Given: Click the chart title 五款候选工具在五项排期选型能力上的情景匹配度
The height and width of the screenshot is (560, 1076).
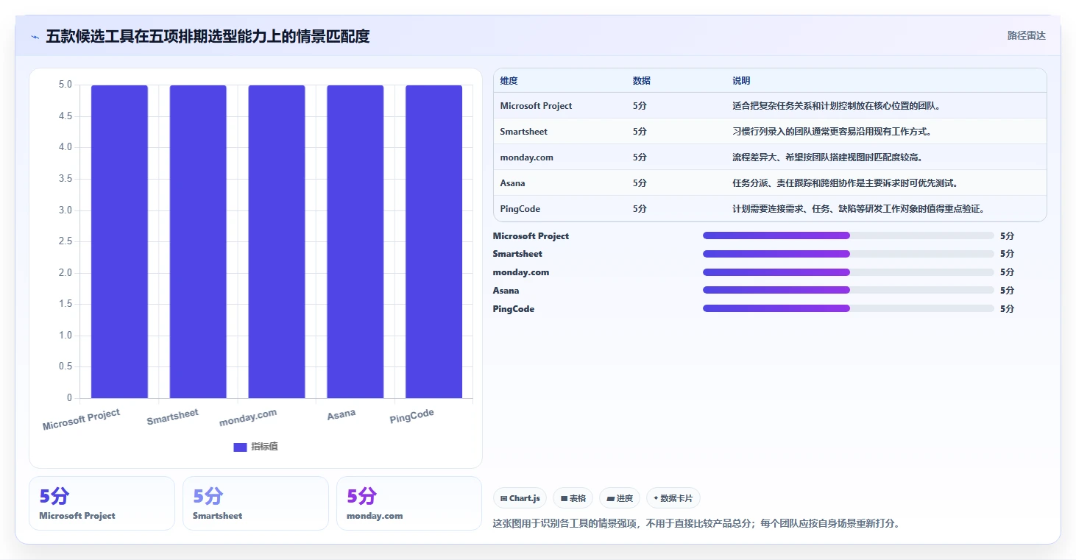Looking at the screenshot, I should pos(208,36).
